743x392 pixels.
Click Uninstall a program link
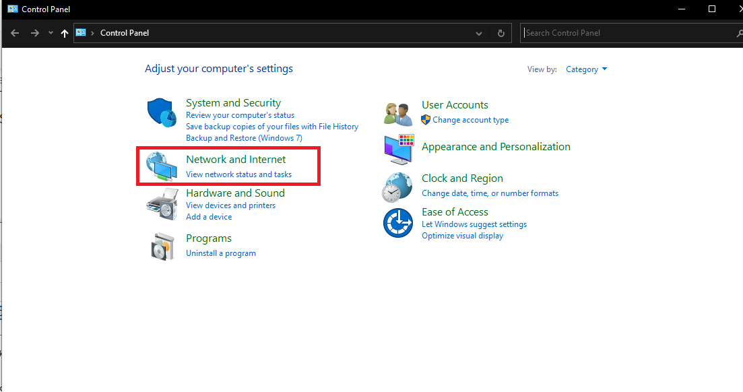(221, 253)
